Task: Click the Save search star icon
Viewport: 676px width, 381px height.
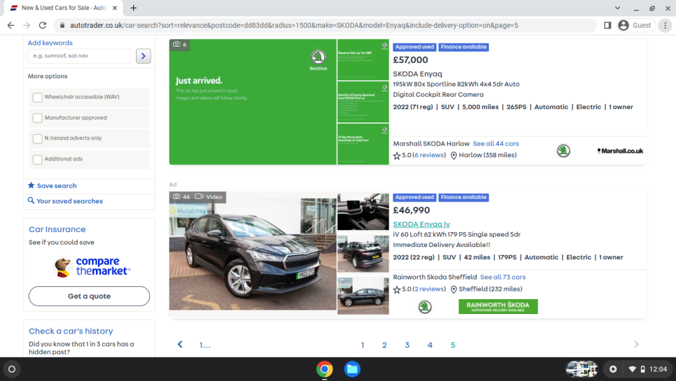Action: (x=31, y=185)
